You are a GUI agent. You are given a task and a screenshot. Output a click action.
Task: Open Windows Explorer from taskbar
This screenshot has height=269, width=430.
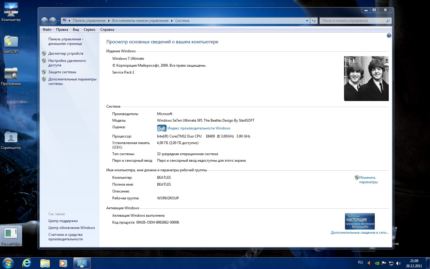[45, 263]
